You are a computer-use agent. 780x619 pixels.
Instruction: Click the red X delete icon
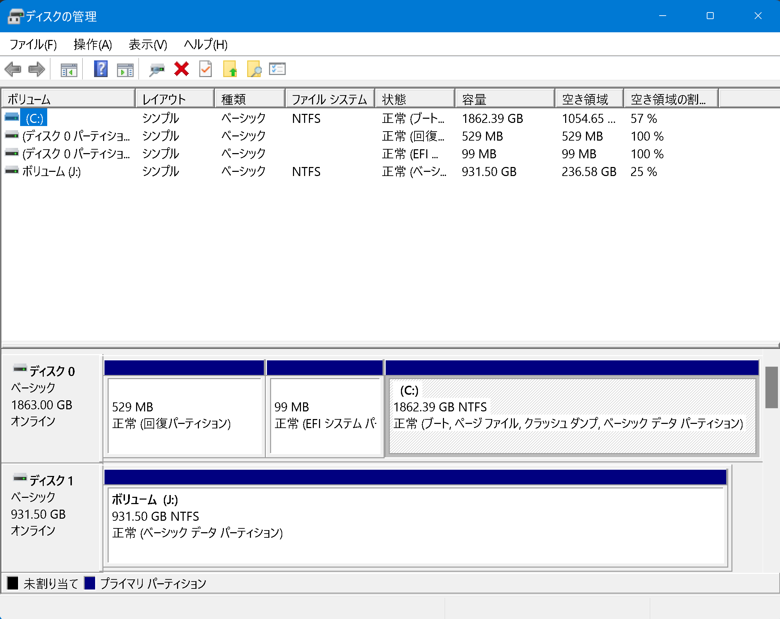pos(181,69)
